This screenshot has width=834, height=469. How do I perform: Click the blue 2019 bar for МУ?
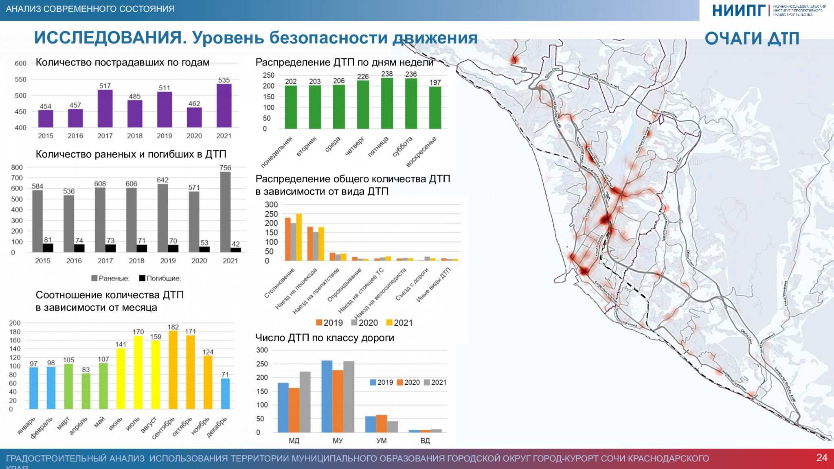(x=327, y=396)
